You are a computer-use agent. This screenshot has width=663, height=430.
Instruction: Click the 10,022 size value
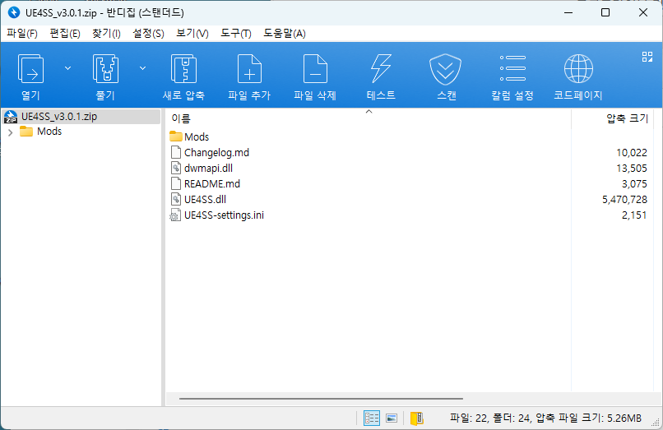click(x=631, y=153)
